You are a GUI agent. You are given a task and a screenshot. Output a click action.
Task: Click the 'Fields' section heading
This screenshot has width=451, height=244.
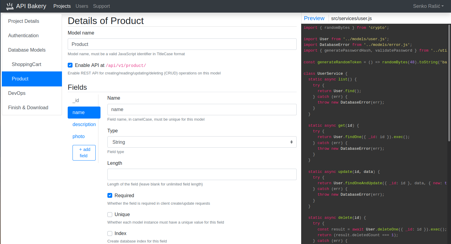click(x=77, y=87)
